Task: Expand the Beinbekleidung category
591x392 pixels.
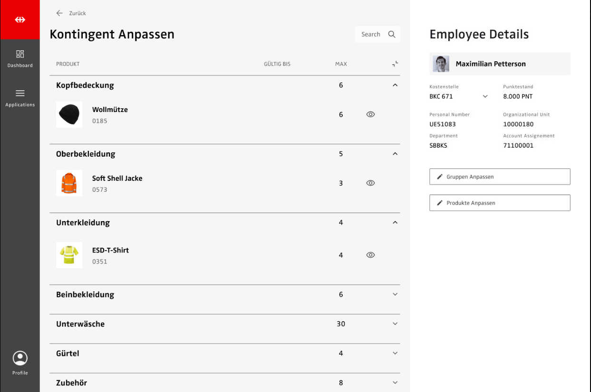Action: [x=395, y=295]
